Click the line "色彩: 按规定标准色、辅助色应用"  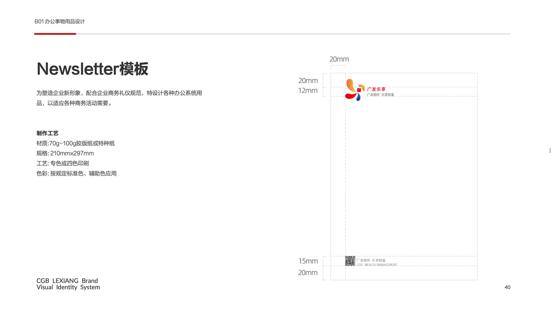[x=77, y=173]
